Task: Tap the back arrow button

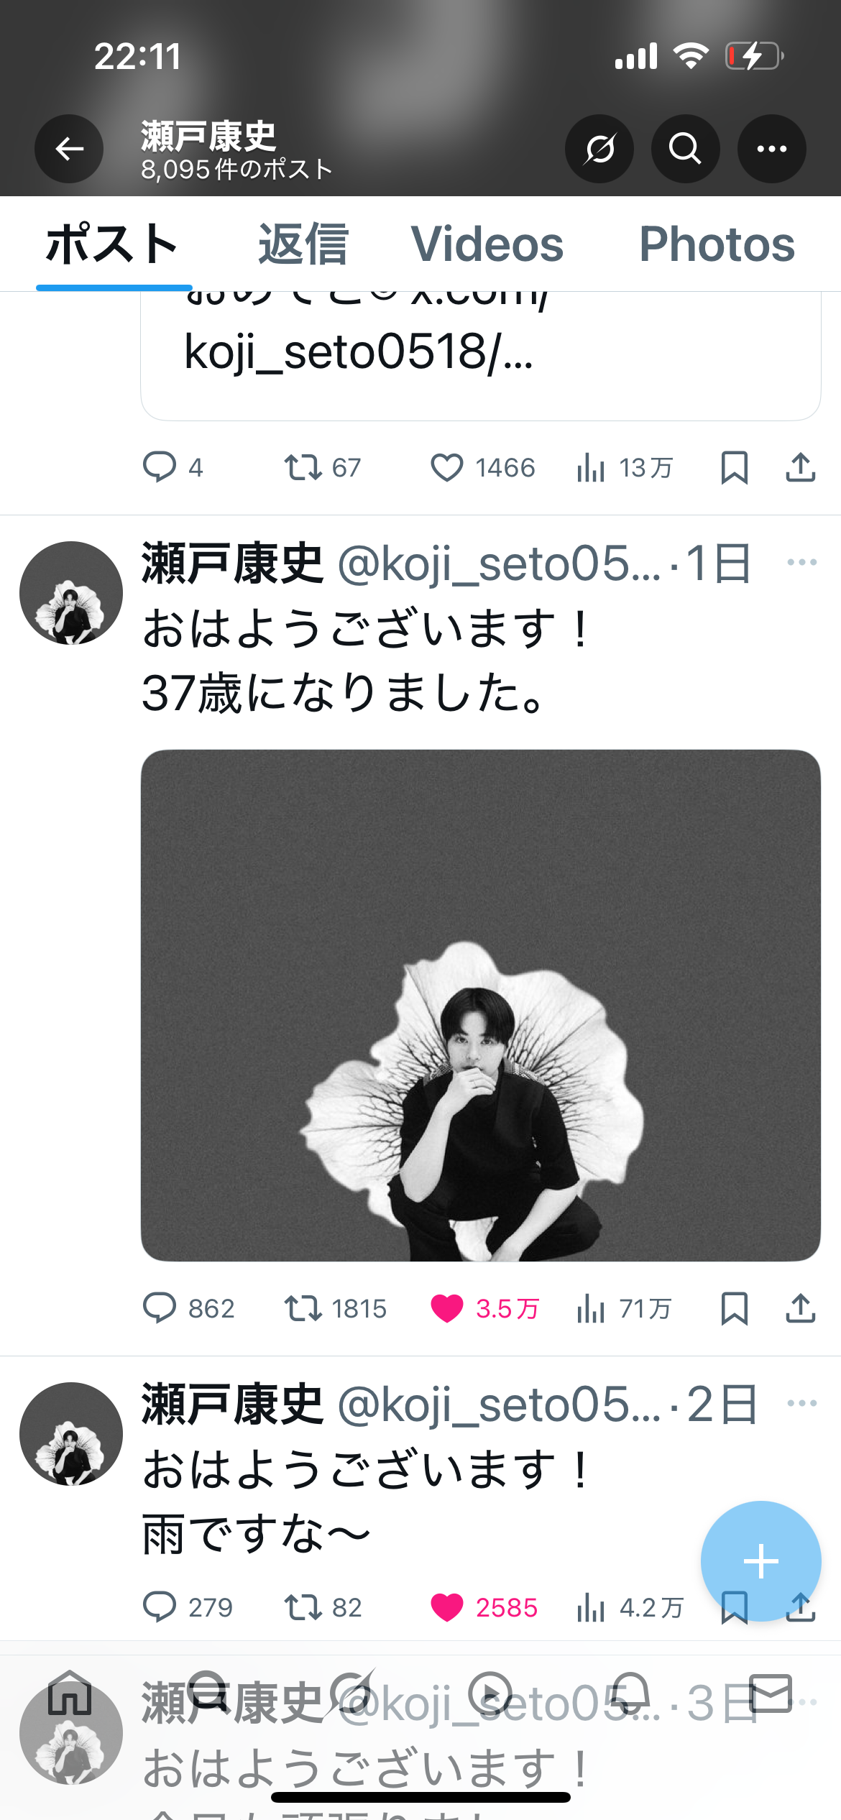Action: 69,149
